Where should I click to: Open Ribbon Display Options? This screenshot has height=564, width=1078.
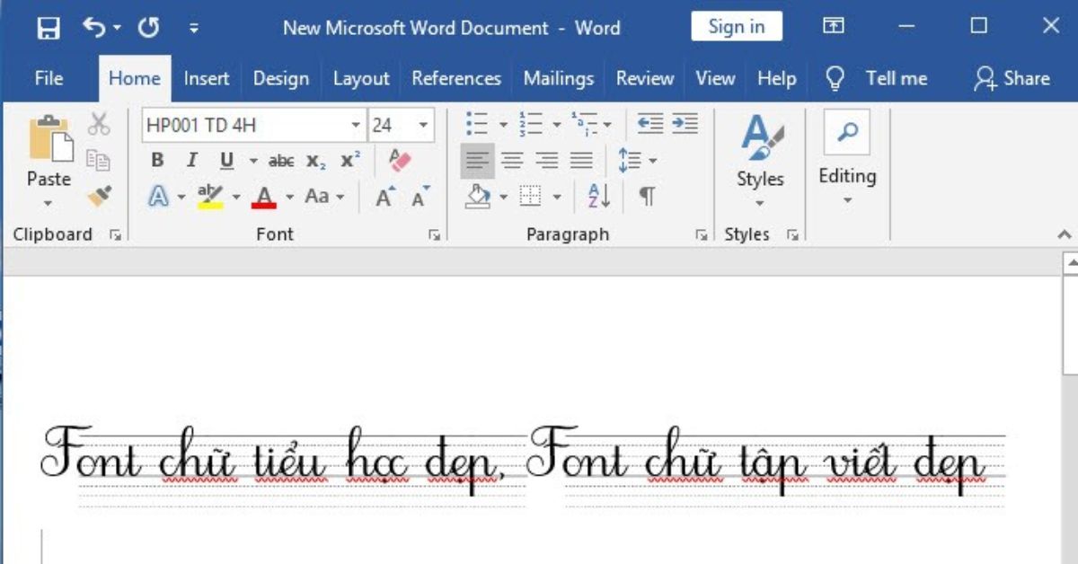point(834,27)
